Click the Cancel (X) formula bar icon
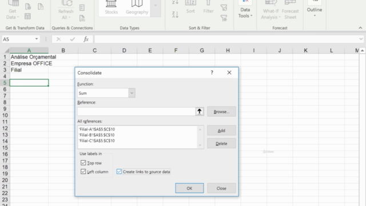This screenshot has height=206, width=366. (58, 39)
